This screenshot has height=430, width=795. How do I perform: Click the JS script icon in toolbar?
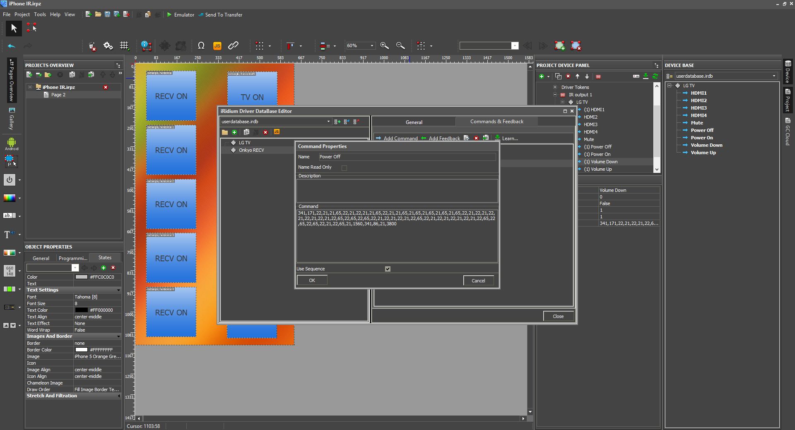tap(217, 46)
